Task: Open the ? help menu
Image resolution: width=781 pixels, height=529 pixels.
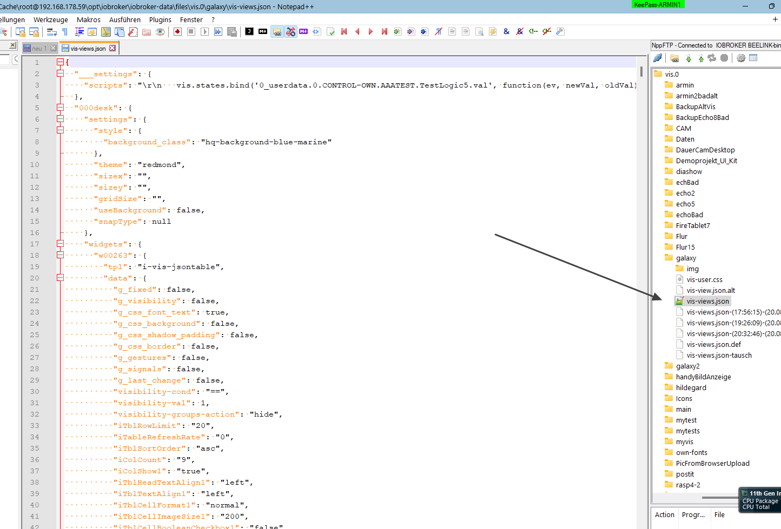Action: (213, 19)
